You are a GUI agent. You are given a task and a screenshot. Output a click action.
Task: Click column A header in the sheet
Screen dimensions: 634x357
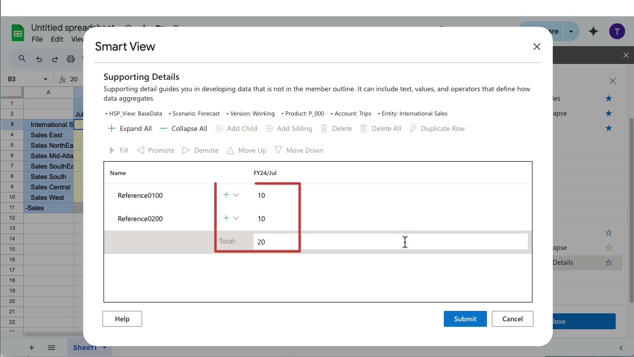pyautogui.click(x=49, y=92)
